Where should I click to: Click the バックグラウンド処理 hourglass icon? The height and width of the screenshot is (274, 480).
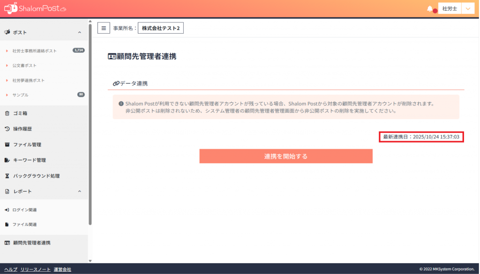pyautogui.click(x=7, y=176)
